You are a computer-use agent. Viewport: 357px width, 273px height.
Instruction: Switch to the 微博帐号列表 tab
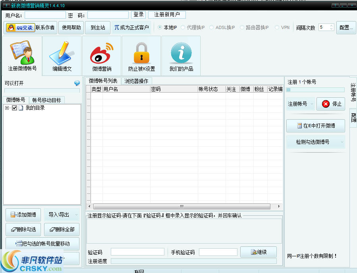[x=103, y=81]
